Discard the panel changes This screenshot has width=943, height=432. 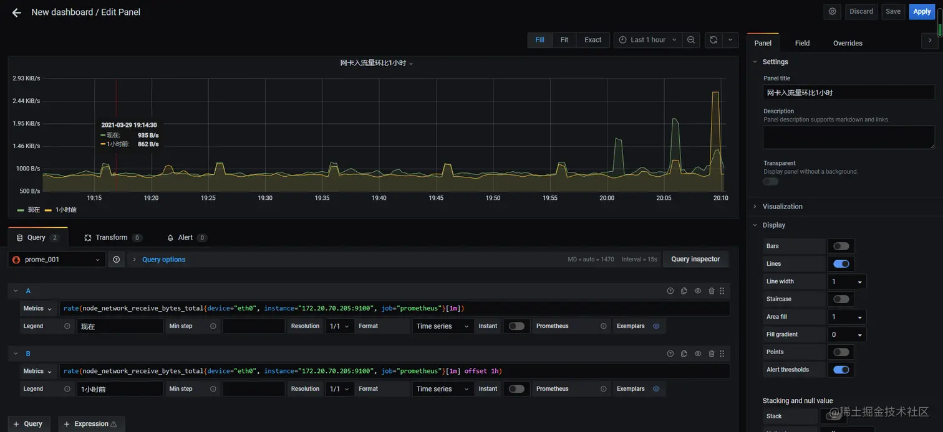tap(861, 11)
